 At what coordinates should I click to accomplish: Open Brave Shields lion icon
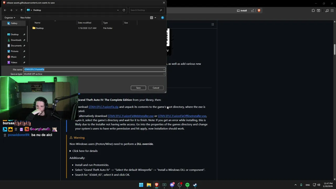(x=259, y=10)
